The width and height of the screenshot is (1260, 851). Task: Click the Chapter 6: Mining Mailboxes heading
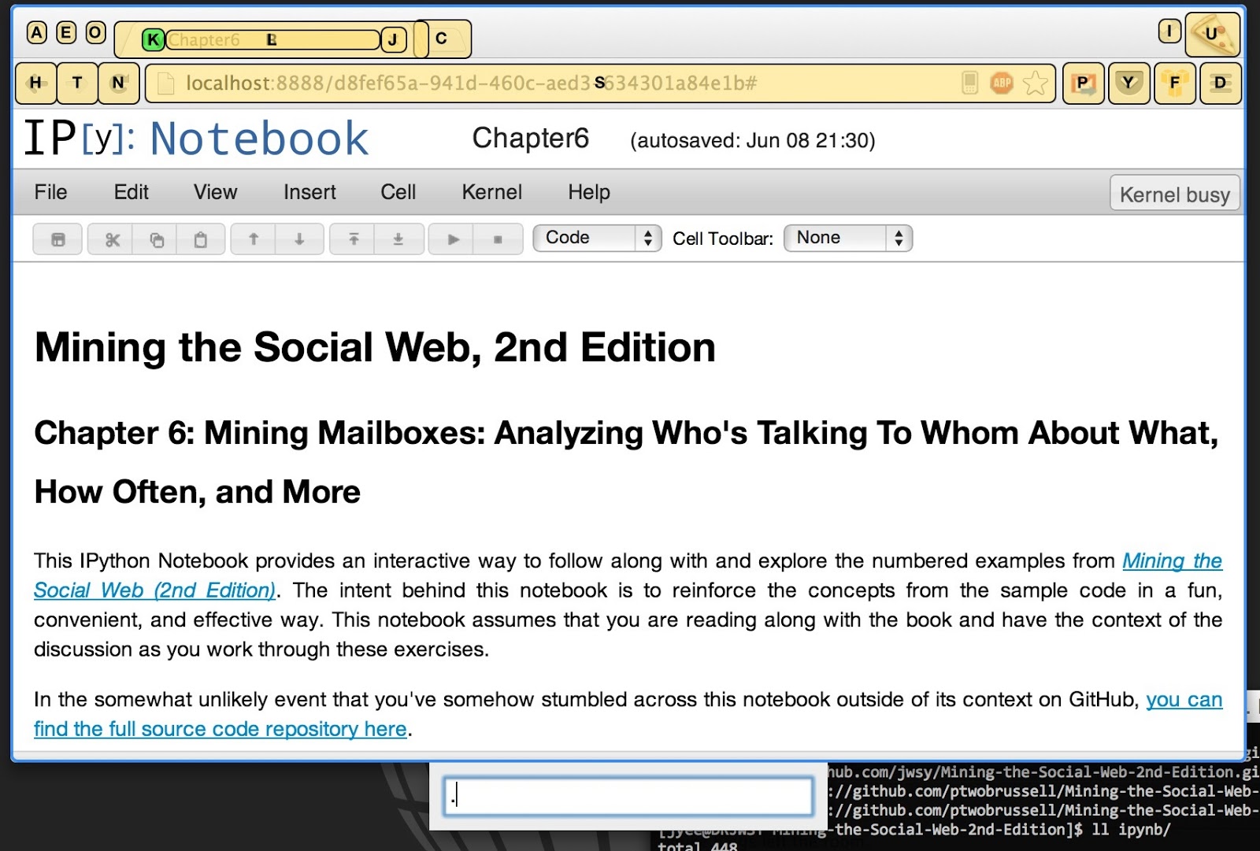(x=627, y=462)
